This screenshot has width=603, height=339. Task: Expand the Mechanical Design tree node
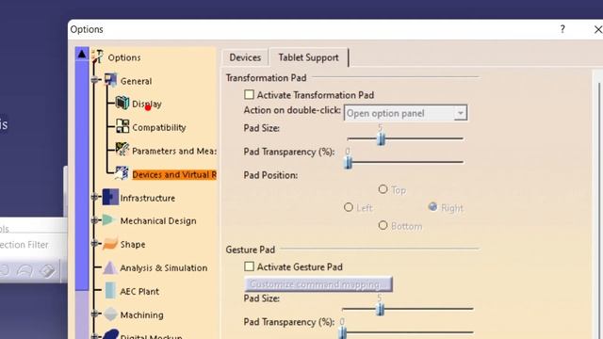tap(94, 220)
